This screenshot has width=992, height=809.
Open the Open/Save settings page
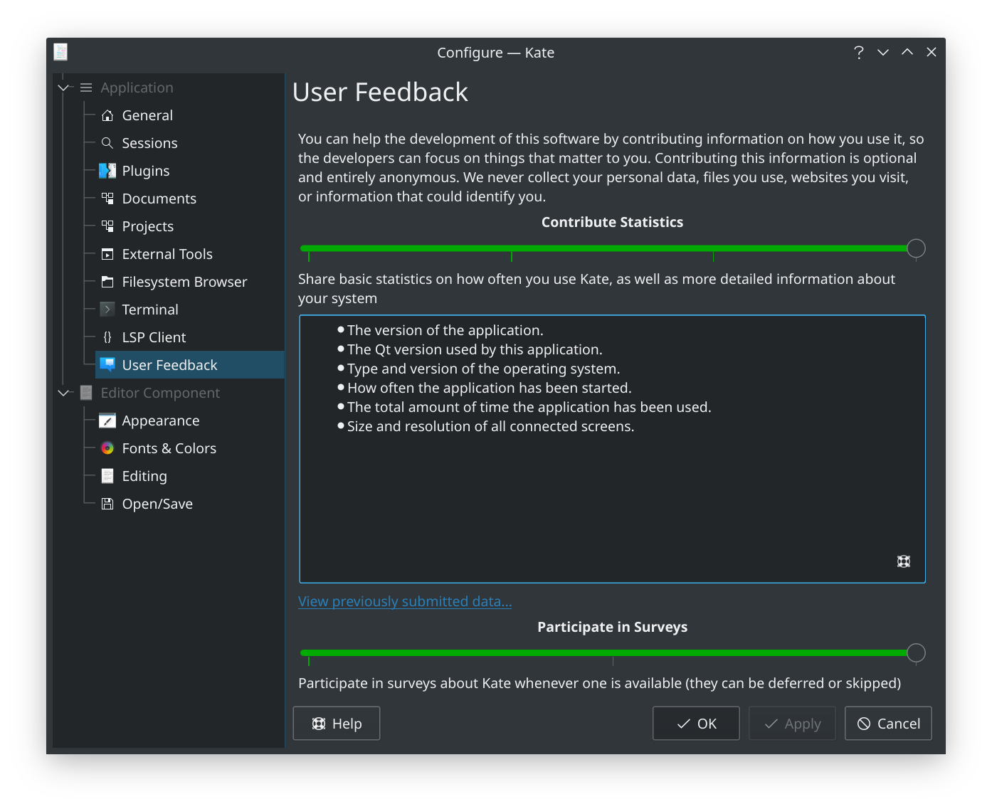[x=189, y=504]
